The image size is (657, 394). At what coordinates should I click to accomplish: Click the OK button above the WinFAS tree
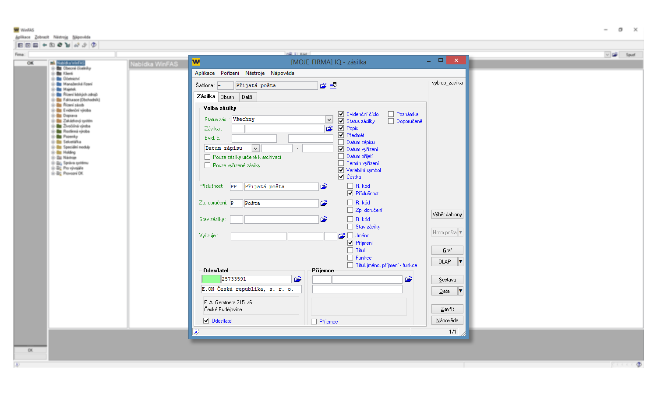(30, 63)
